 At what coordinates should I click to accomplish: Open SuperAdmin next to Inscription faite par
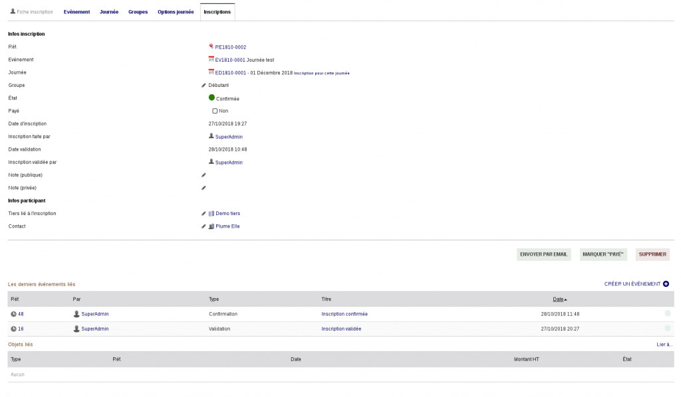click(229, 137)
